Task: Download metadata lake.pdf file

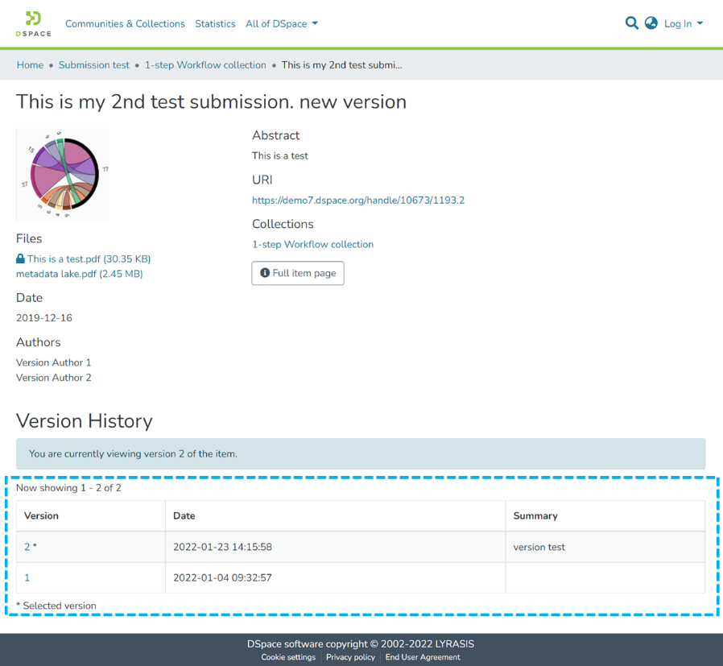Action: click(79, 274)
